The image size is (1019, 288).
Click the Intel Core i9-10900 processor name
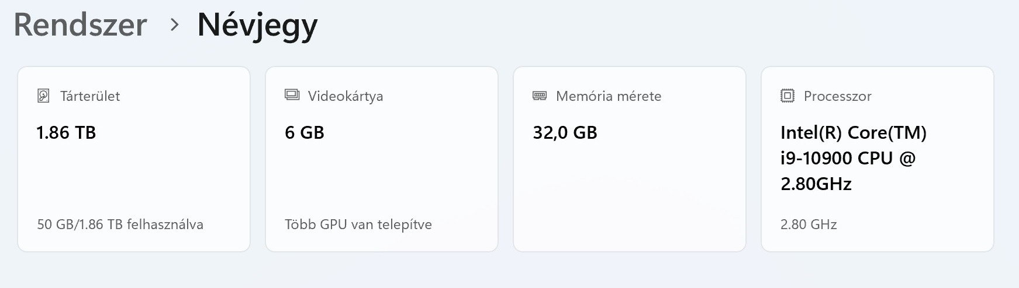(853, 158)
